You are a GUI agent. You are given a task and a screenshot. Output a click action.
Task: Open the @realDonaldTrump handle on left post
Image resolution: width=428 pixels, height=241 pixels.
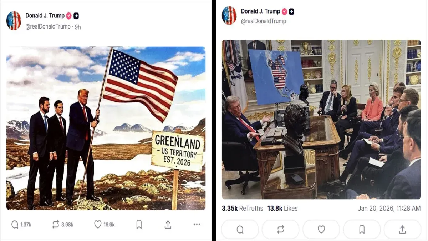pyautogui.click(x=48, y=27)
